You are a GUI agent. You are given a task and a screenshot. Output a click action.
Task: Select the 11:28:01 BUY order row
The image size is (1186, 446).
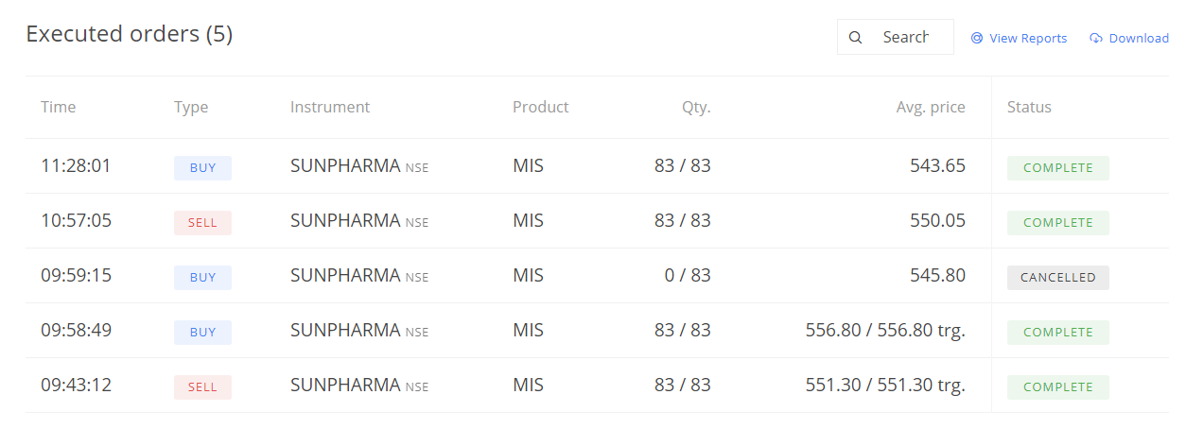click(597, 166)
